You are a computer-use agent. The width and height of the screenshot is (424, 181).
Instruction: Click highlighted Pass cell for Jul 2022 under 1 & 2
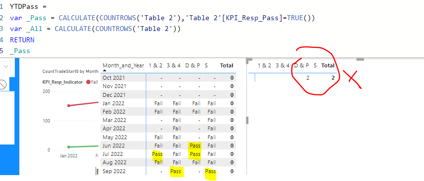pos(157,154)
